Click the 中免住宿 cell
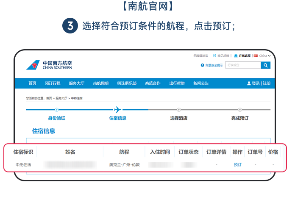 [x=23, y=165]
